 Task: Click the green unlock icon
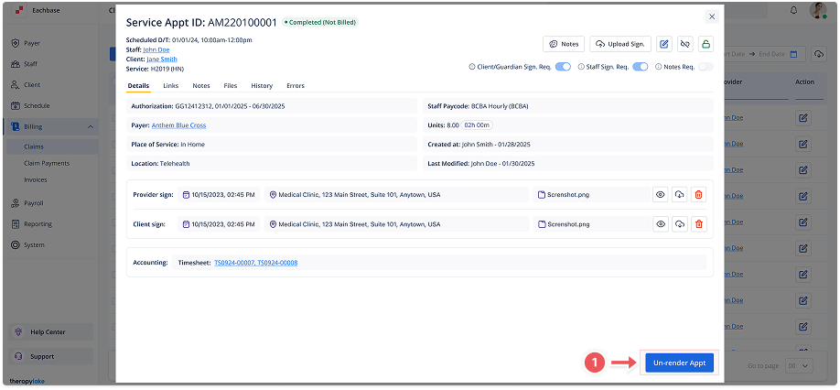point(705,44)
